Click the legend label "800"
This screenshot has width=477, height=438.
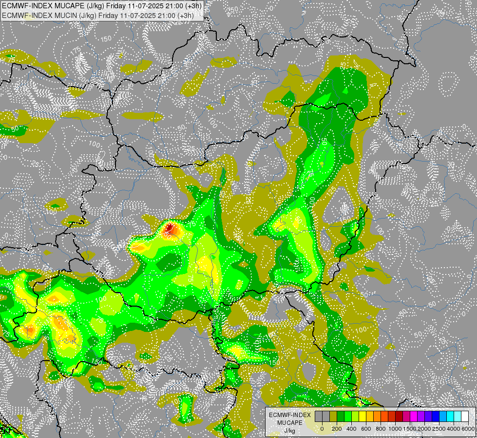coord(381,429)
